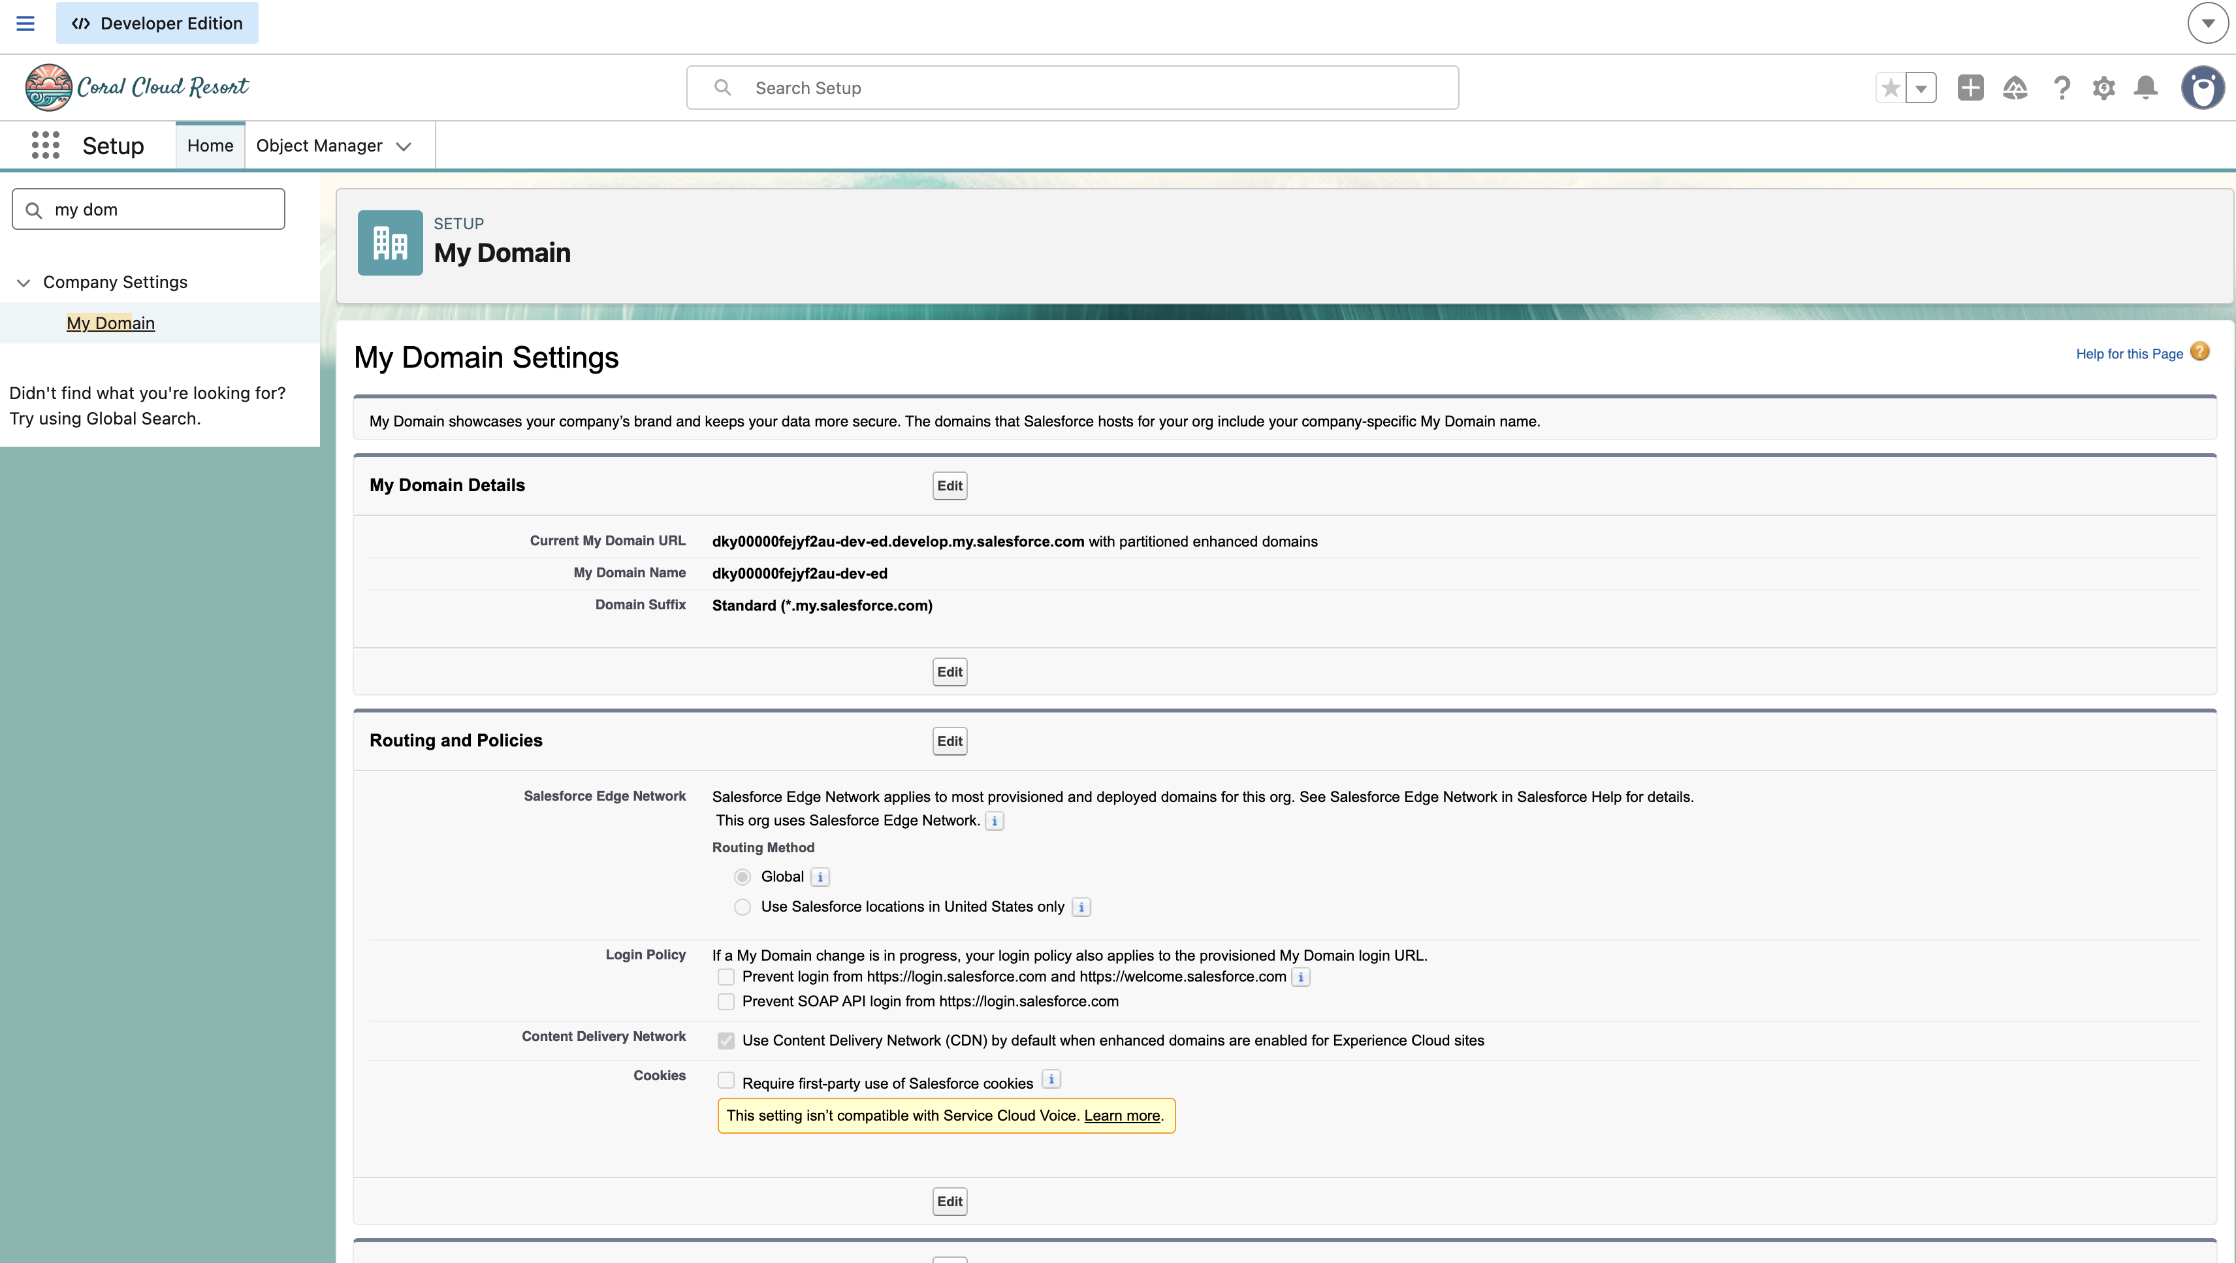Select My Domain in the setup tree
The height and width of the screenshot is (1263, 2236).
coord(110,323)
